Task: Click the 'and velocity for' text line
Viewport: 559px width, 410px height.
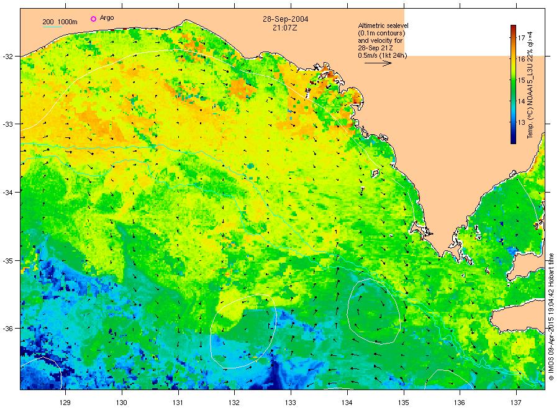Action: click(380, 40)
